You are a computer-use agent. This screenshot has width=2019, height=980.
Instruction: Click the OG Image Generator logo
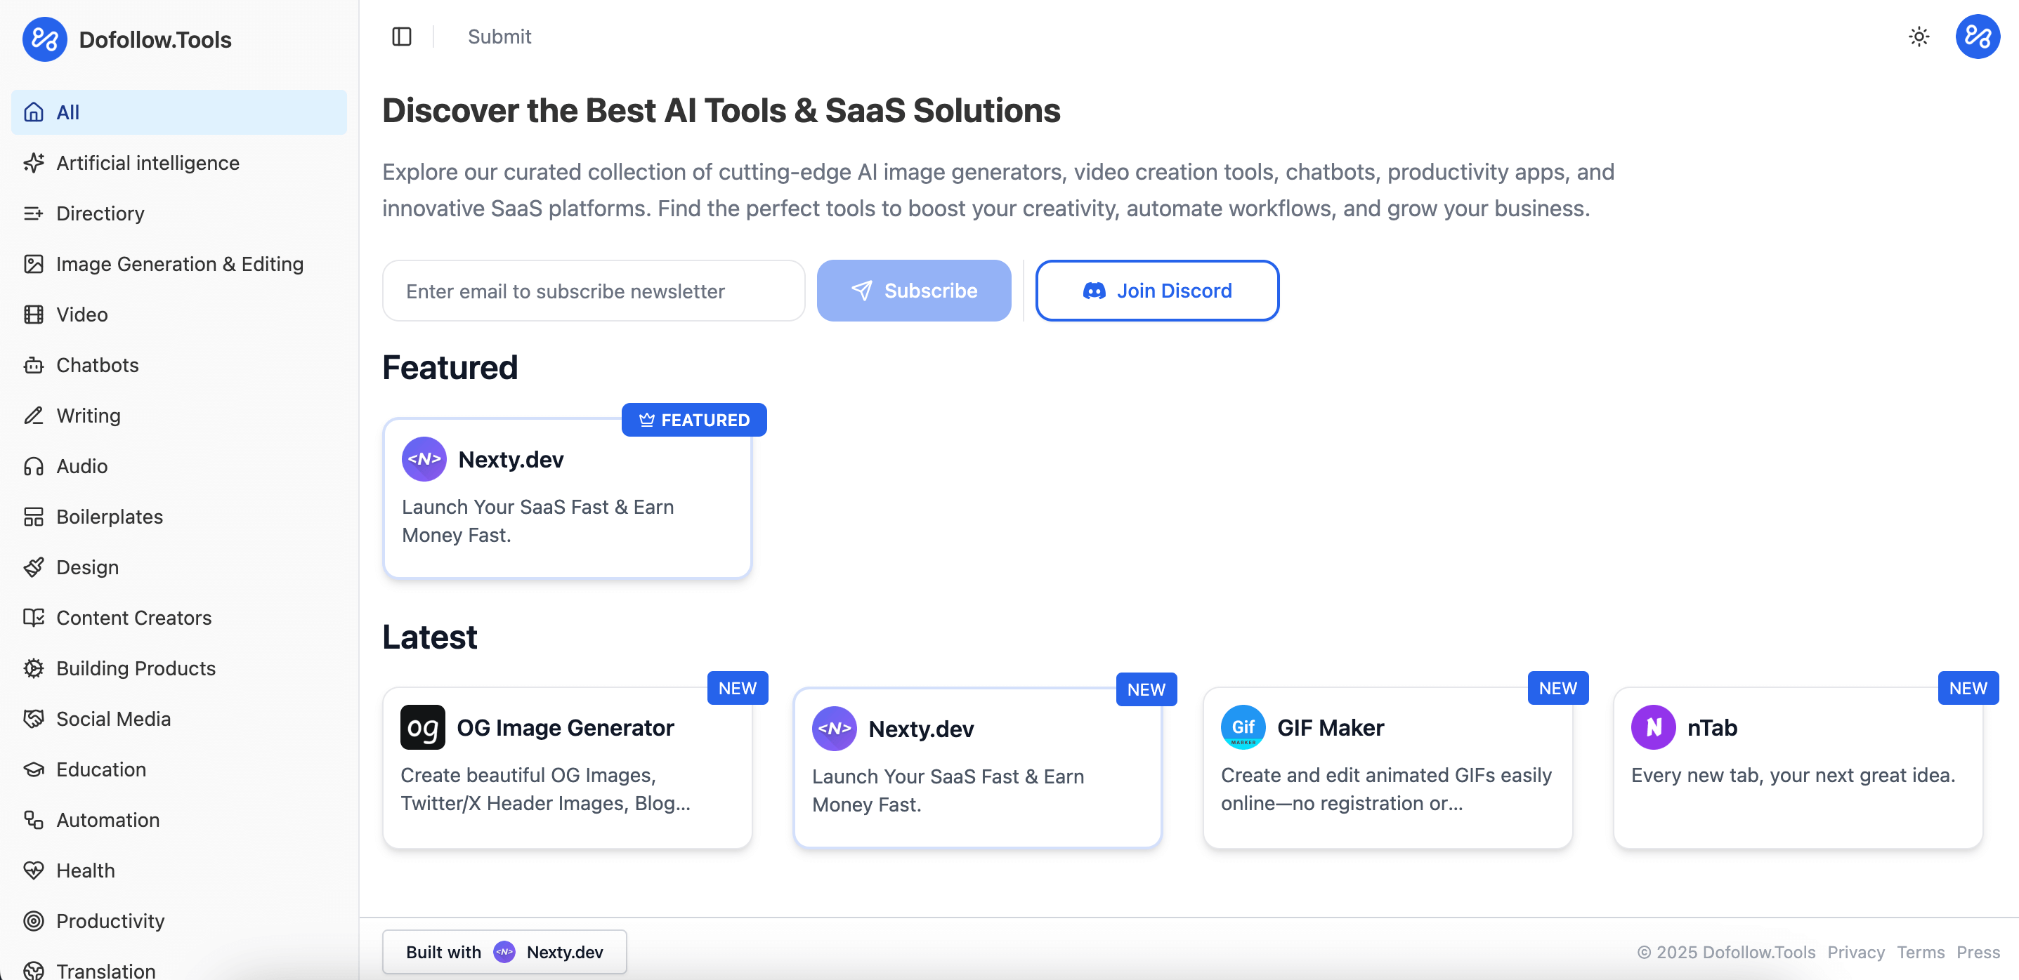pyautogui.click(x=422, y=727)
